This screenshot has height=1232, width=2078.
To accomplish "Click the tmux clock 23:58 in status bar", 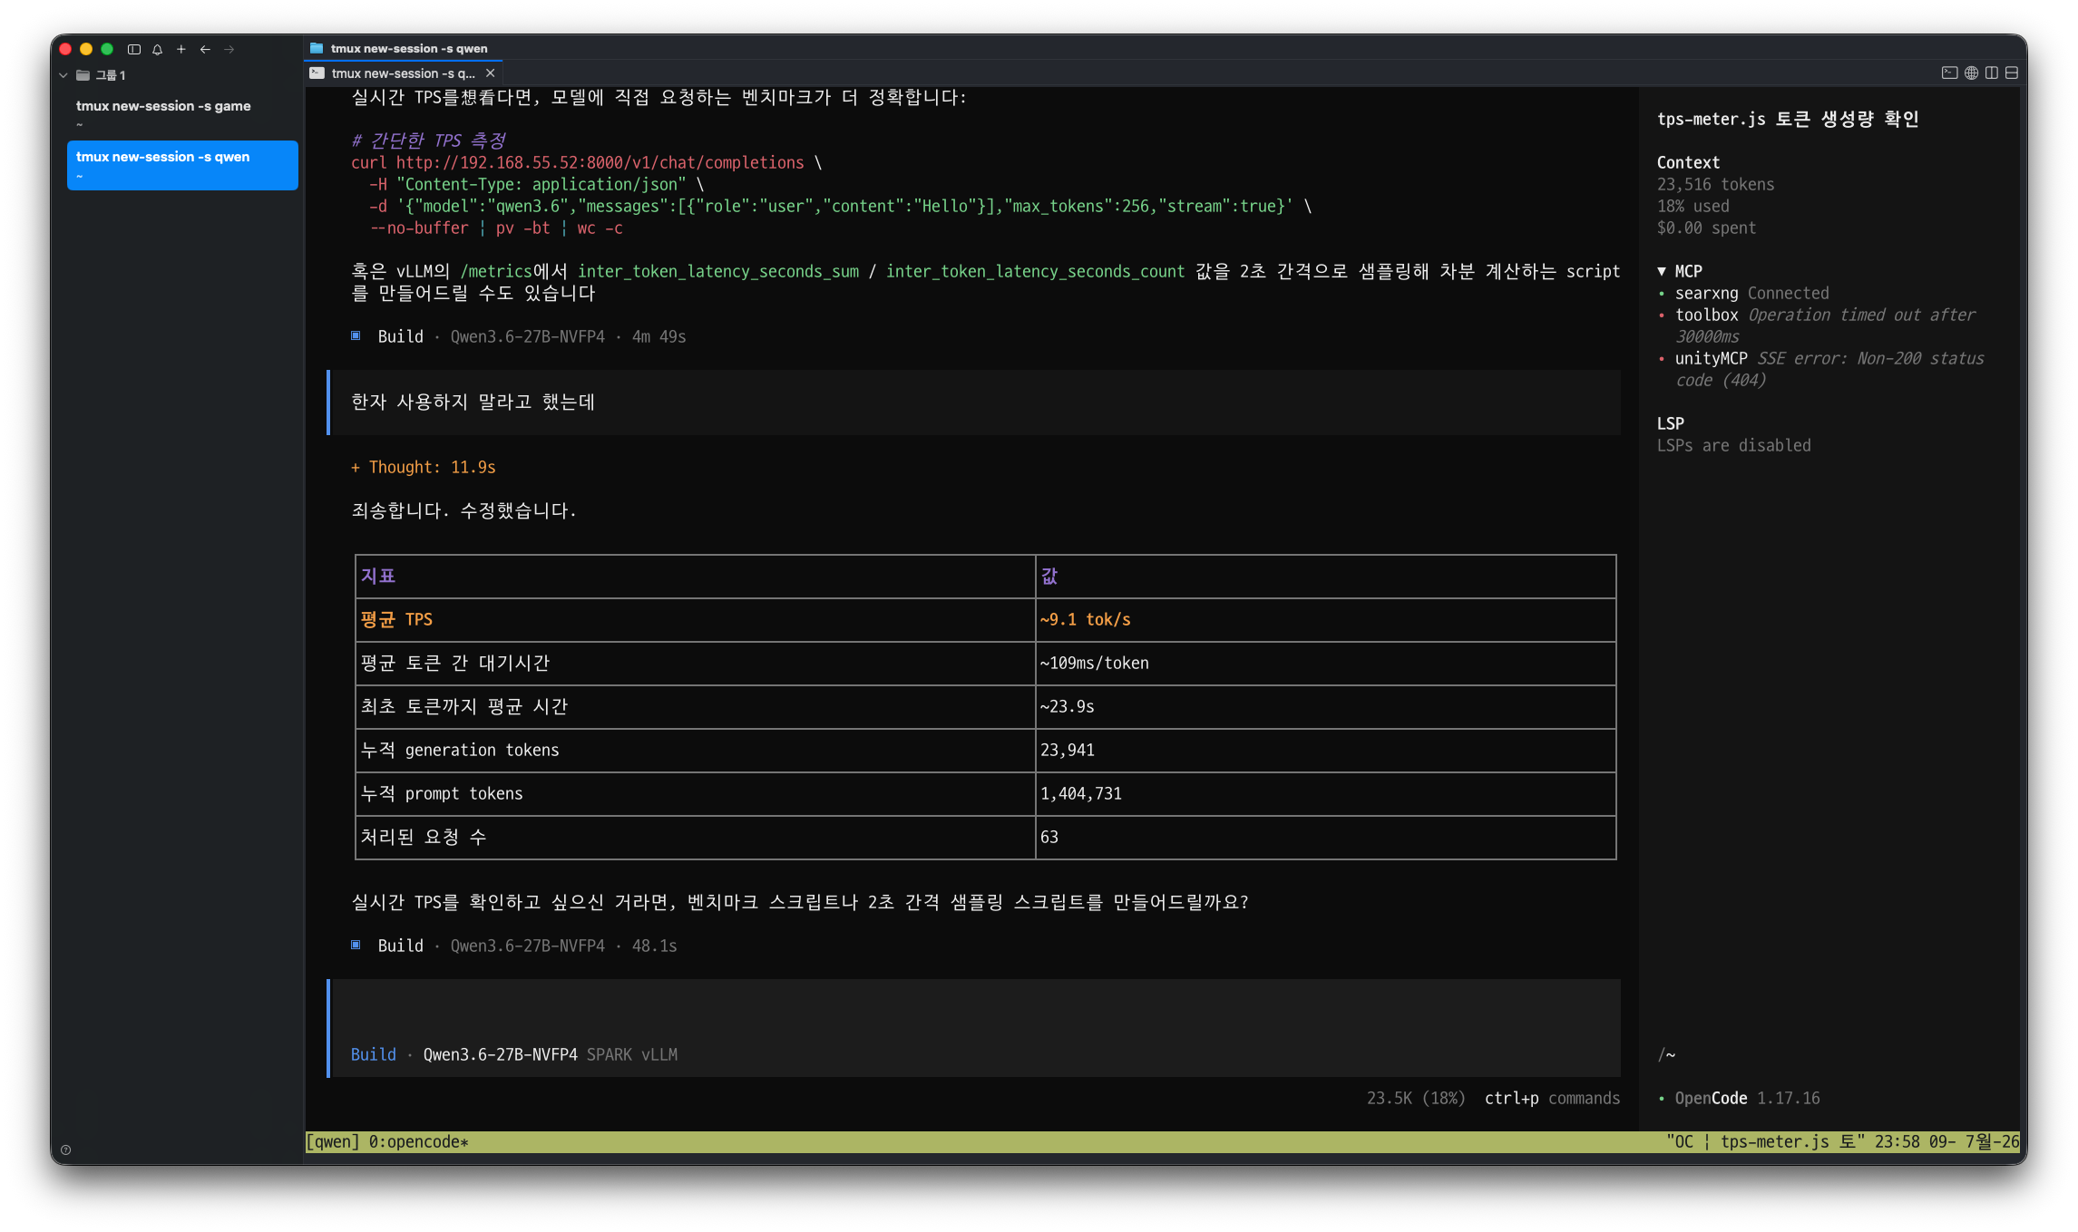I will coord(1897,1141).
